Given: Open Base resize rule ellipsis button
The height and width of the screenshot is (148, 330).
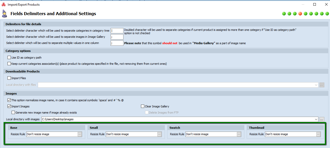Looking at the screenshot, I should (80, 134).
